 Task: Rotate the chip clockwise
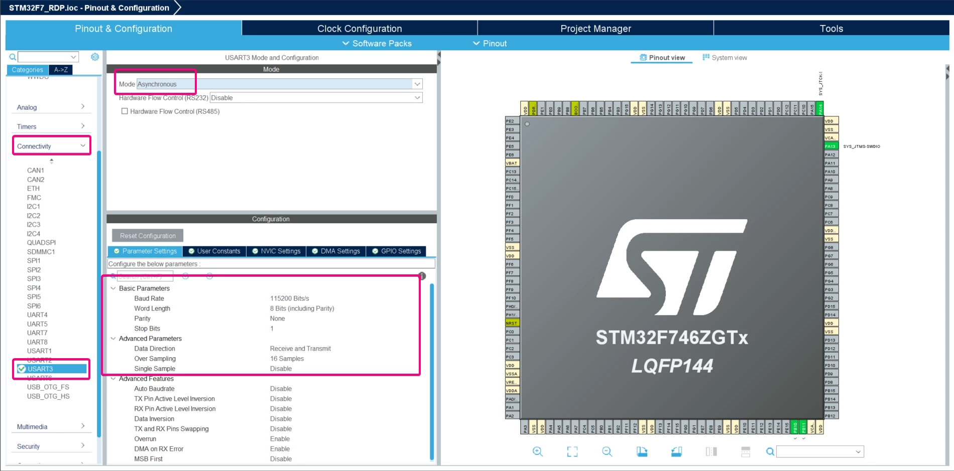[x=642, y=451]
